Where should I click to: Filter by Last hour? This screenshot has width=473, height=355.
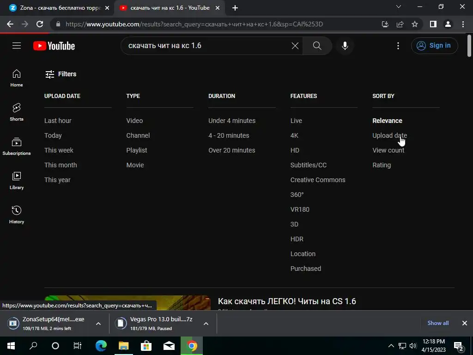click(58, 121)
